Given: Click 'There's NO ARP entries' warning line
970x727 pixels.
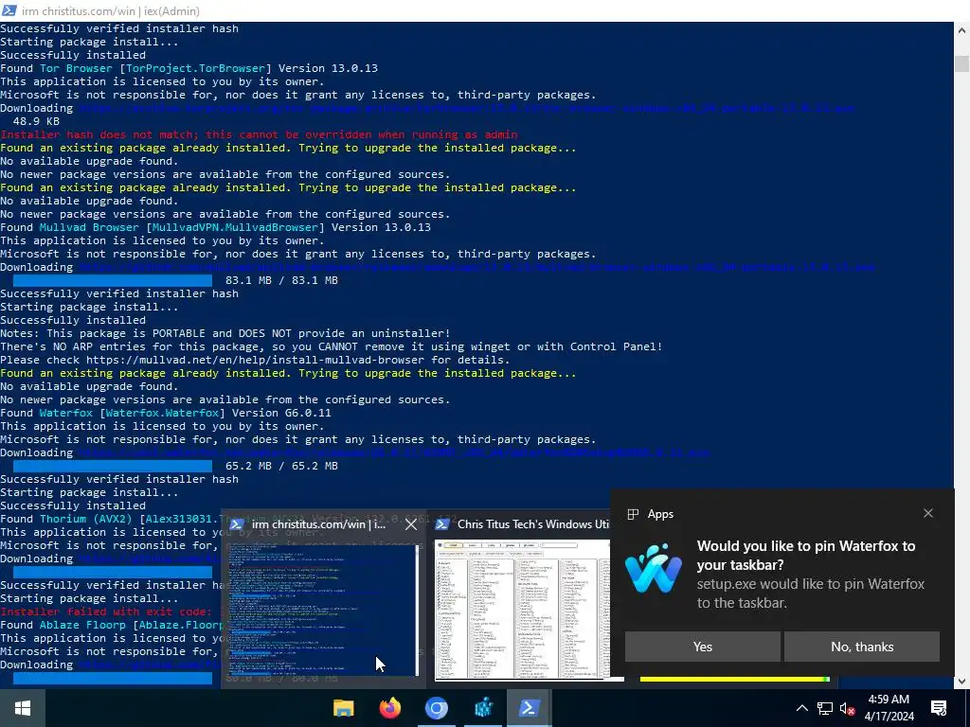Looking at the screenshot, I should tap(331, 346).
